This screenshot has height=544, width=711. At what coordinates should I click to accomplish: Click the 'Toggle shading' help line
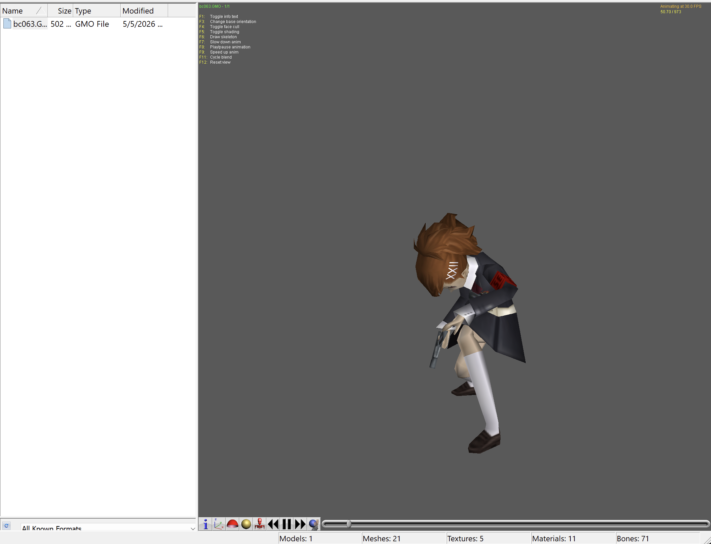click(224, 32)
